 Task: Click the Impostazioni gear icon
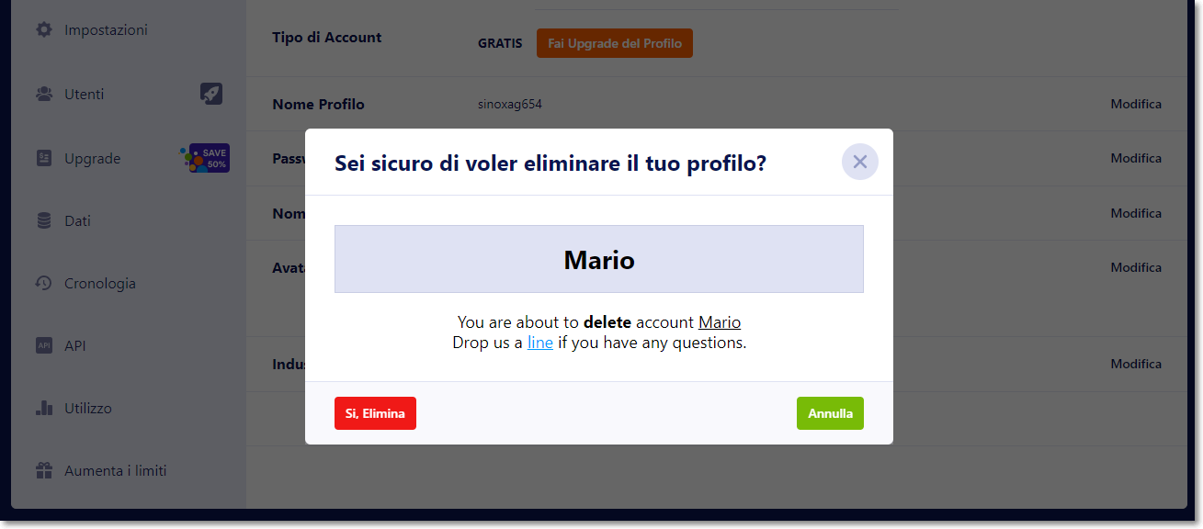[44, 30]
